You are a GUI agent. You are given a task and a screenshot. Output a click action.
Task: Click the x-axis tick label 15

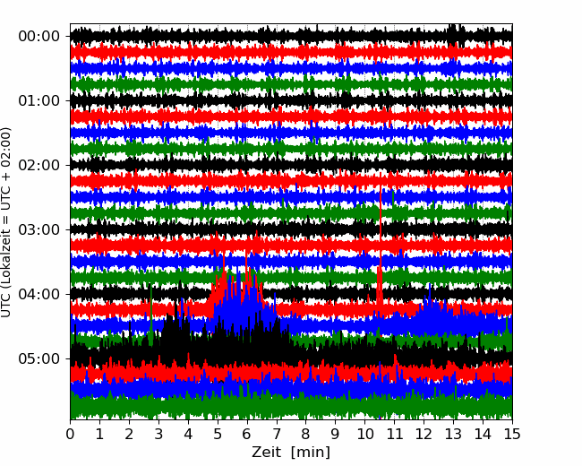coord(512,434)
